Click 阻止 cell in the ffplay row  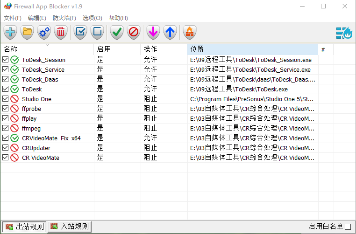(150, 118)
